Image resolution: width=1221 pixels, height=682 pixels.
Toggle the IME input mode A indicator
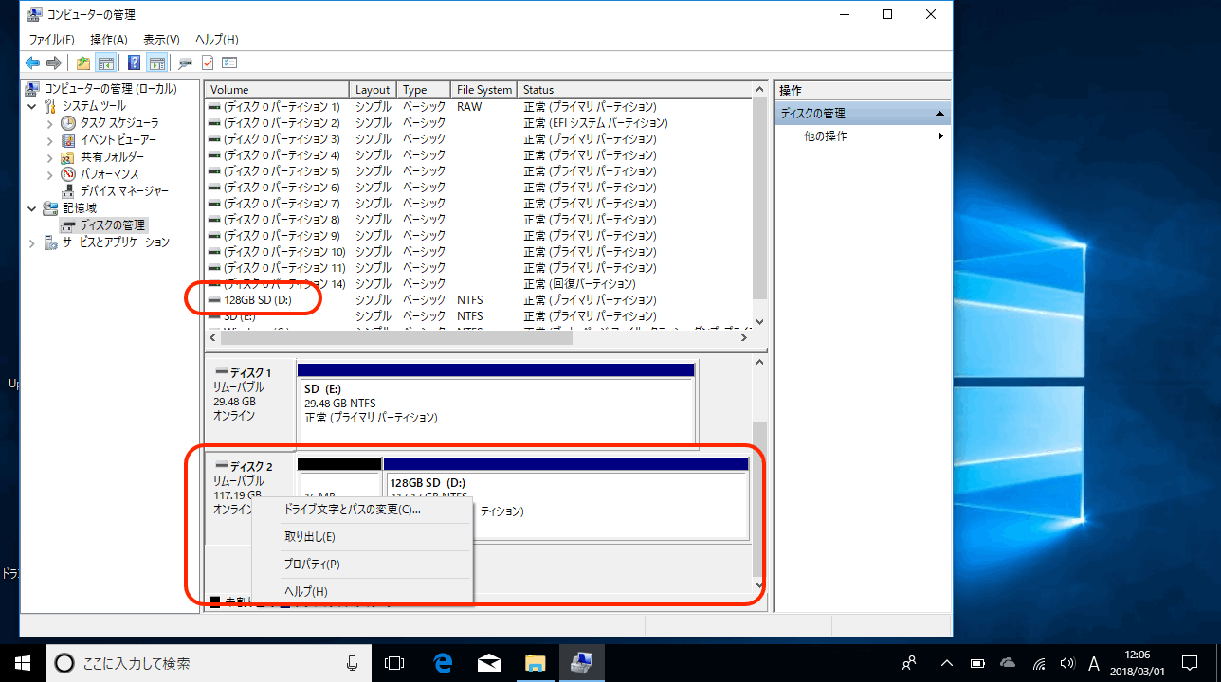click(x=1094, y=663)
